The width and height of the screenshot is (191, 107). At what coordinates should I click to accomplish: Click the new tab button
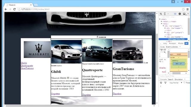[36, 5]
